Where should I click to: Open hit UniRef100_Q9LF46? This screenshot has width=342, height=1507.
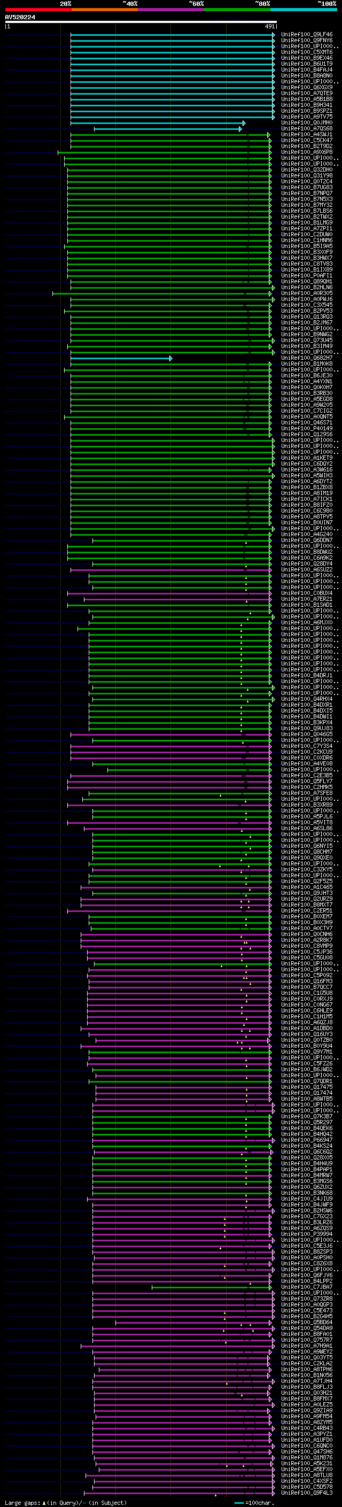pyautogui.click(x=307, y=35)
